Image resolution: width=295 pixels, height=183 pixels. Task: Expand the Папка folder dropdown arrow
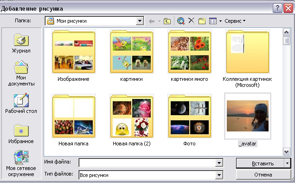(140, 21)
